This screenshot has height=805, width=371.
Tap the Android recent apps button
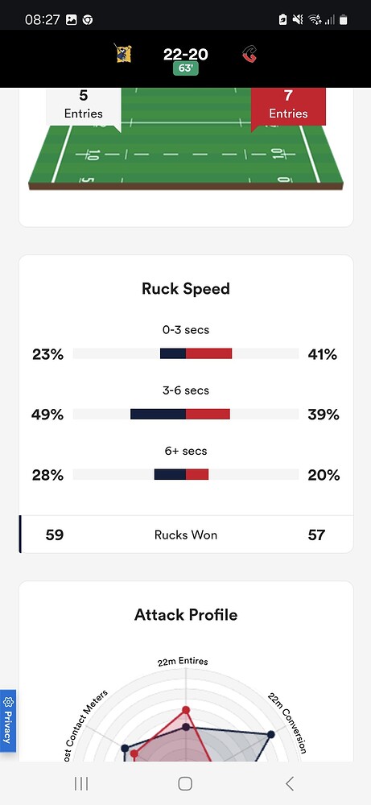coord(81,783)
